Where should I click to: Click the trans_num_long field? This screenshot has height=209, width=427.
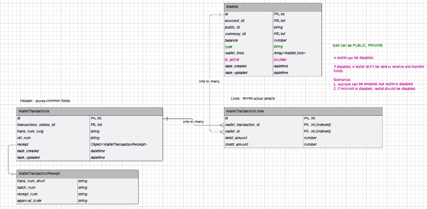coord(30,131)
